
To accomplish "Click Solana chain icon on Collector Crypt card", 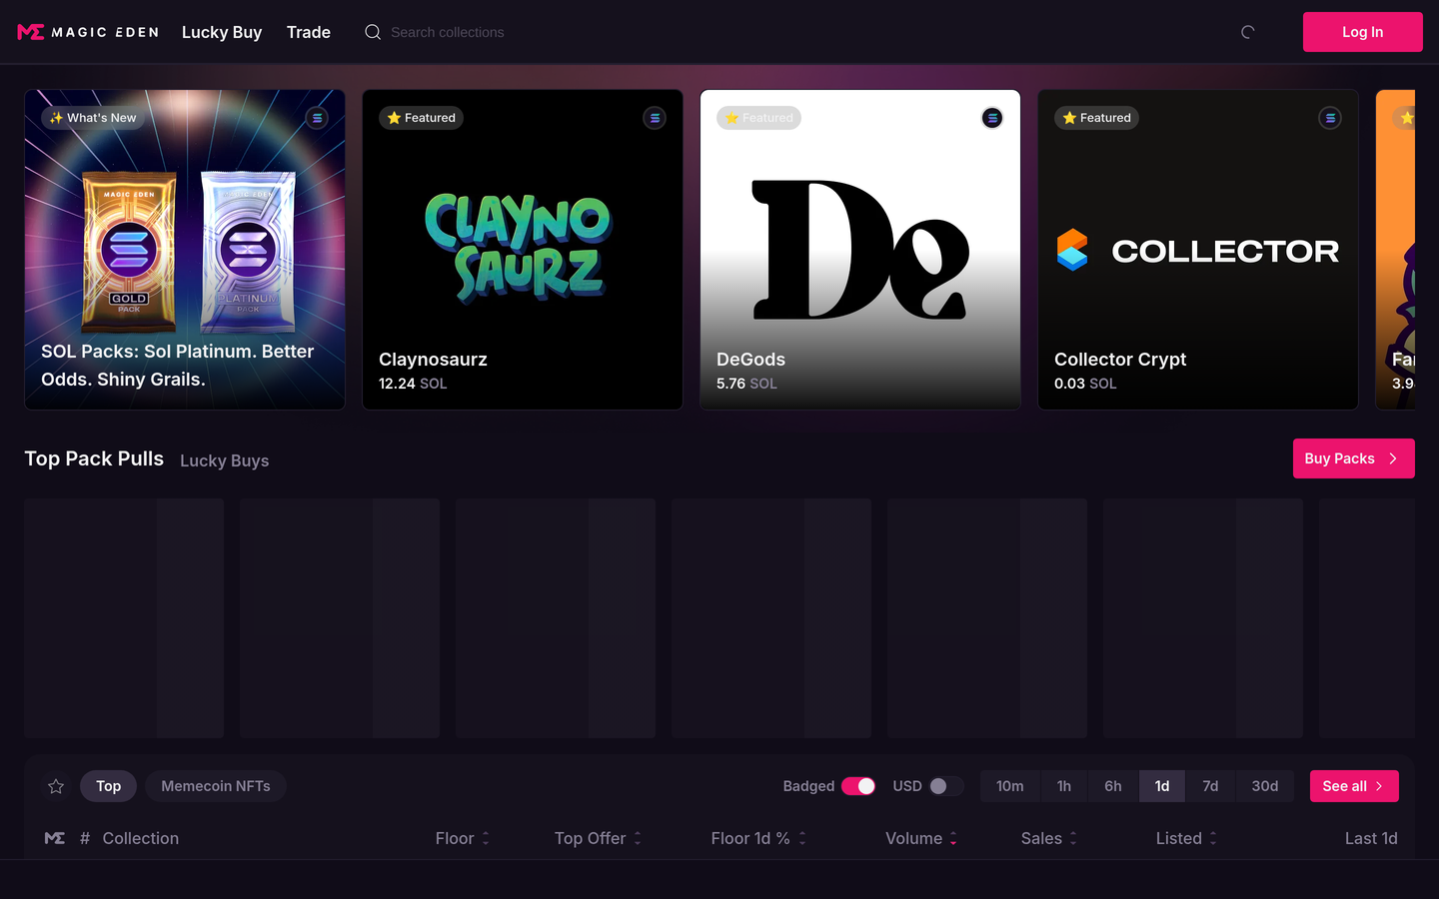I will [x=1330, y=118].
